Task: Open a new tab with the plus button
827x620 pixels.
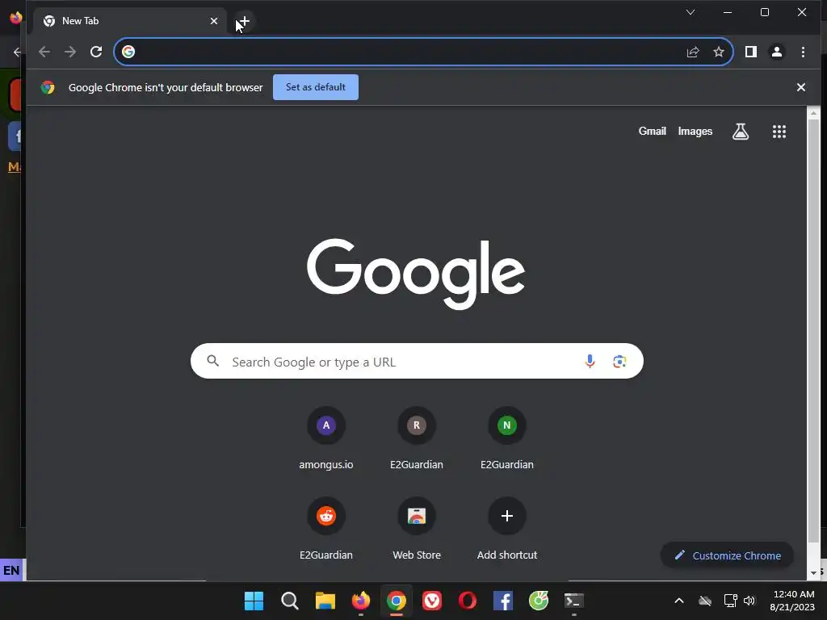Action: [x=244, y=21]
